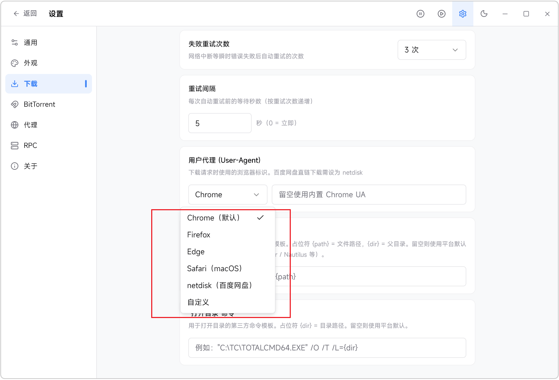The height and width of the screenshot is (380, 559).
Task: Click the 关于 info icon in the sidebar
Action: click(x=14, y=166)
